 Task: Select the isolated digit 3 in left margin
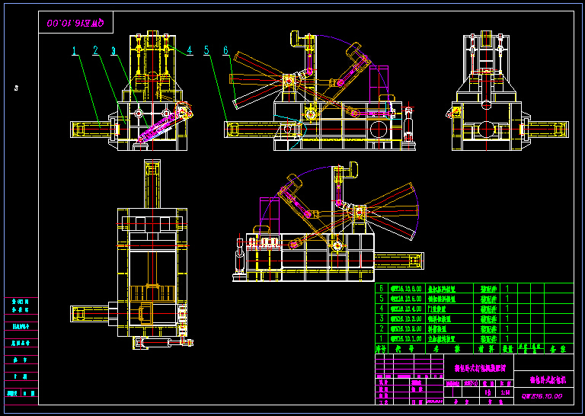pyautogui.click(x=16, y=88)
